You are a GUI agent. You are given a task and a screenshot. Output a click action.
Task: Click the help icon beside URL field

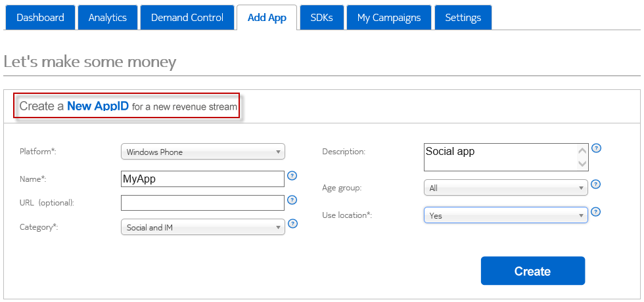pos(293,200)
